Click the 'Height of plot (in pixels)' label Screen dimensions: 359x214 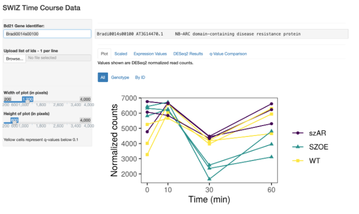tap(26, 114)
